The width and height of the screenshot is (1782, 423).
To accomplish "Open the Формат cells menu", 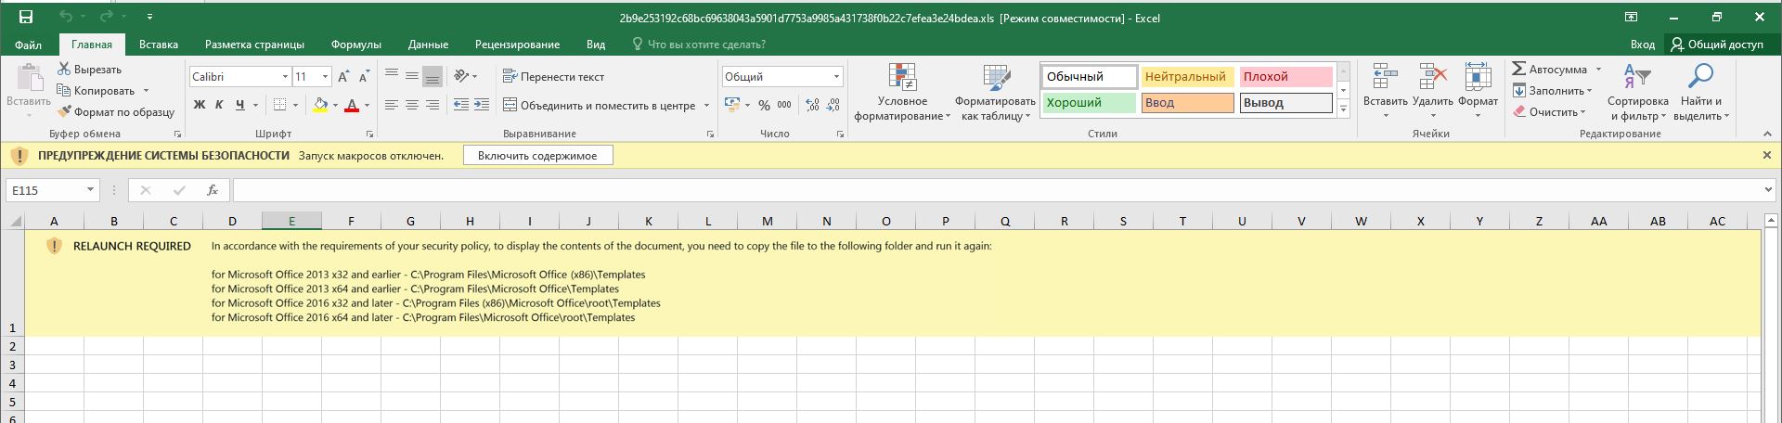I will pos(1478,92).
